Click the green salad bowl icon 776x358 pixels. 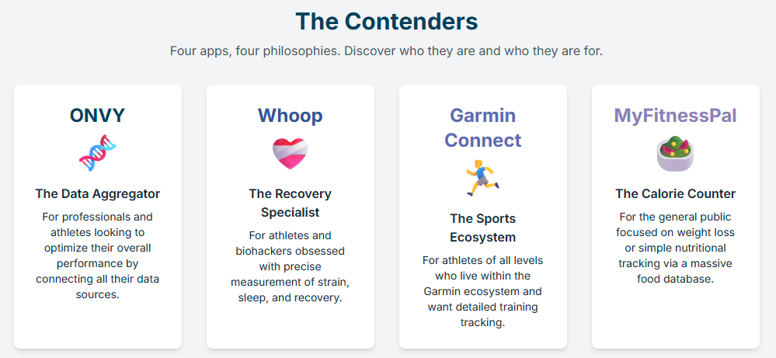(675, 155)
